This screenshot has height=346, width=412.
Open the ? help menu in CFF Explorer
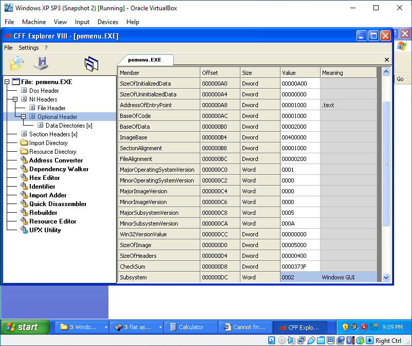coord(46,48)
